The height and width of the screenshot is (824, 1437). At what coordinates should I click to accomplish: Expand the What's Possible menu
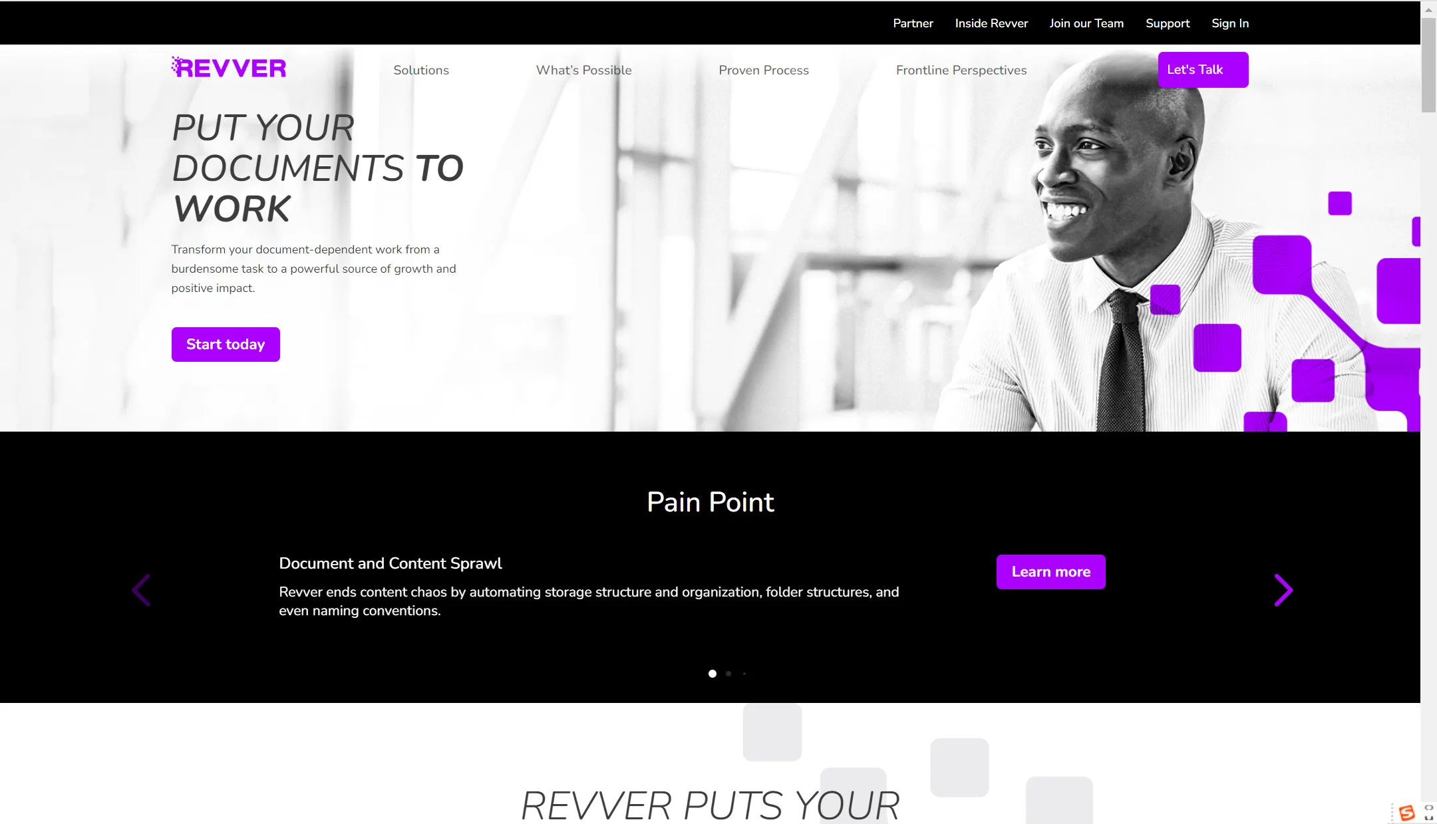pyautogui.click(x=583, y=70)
